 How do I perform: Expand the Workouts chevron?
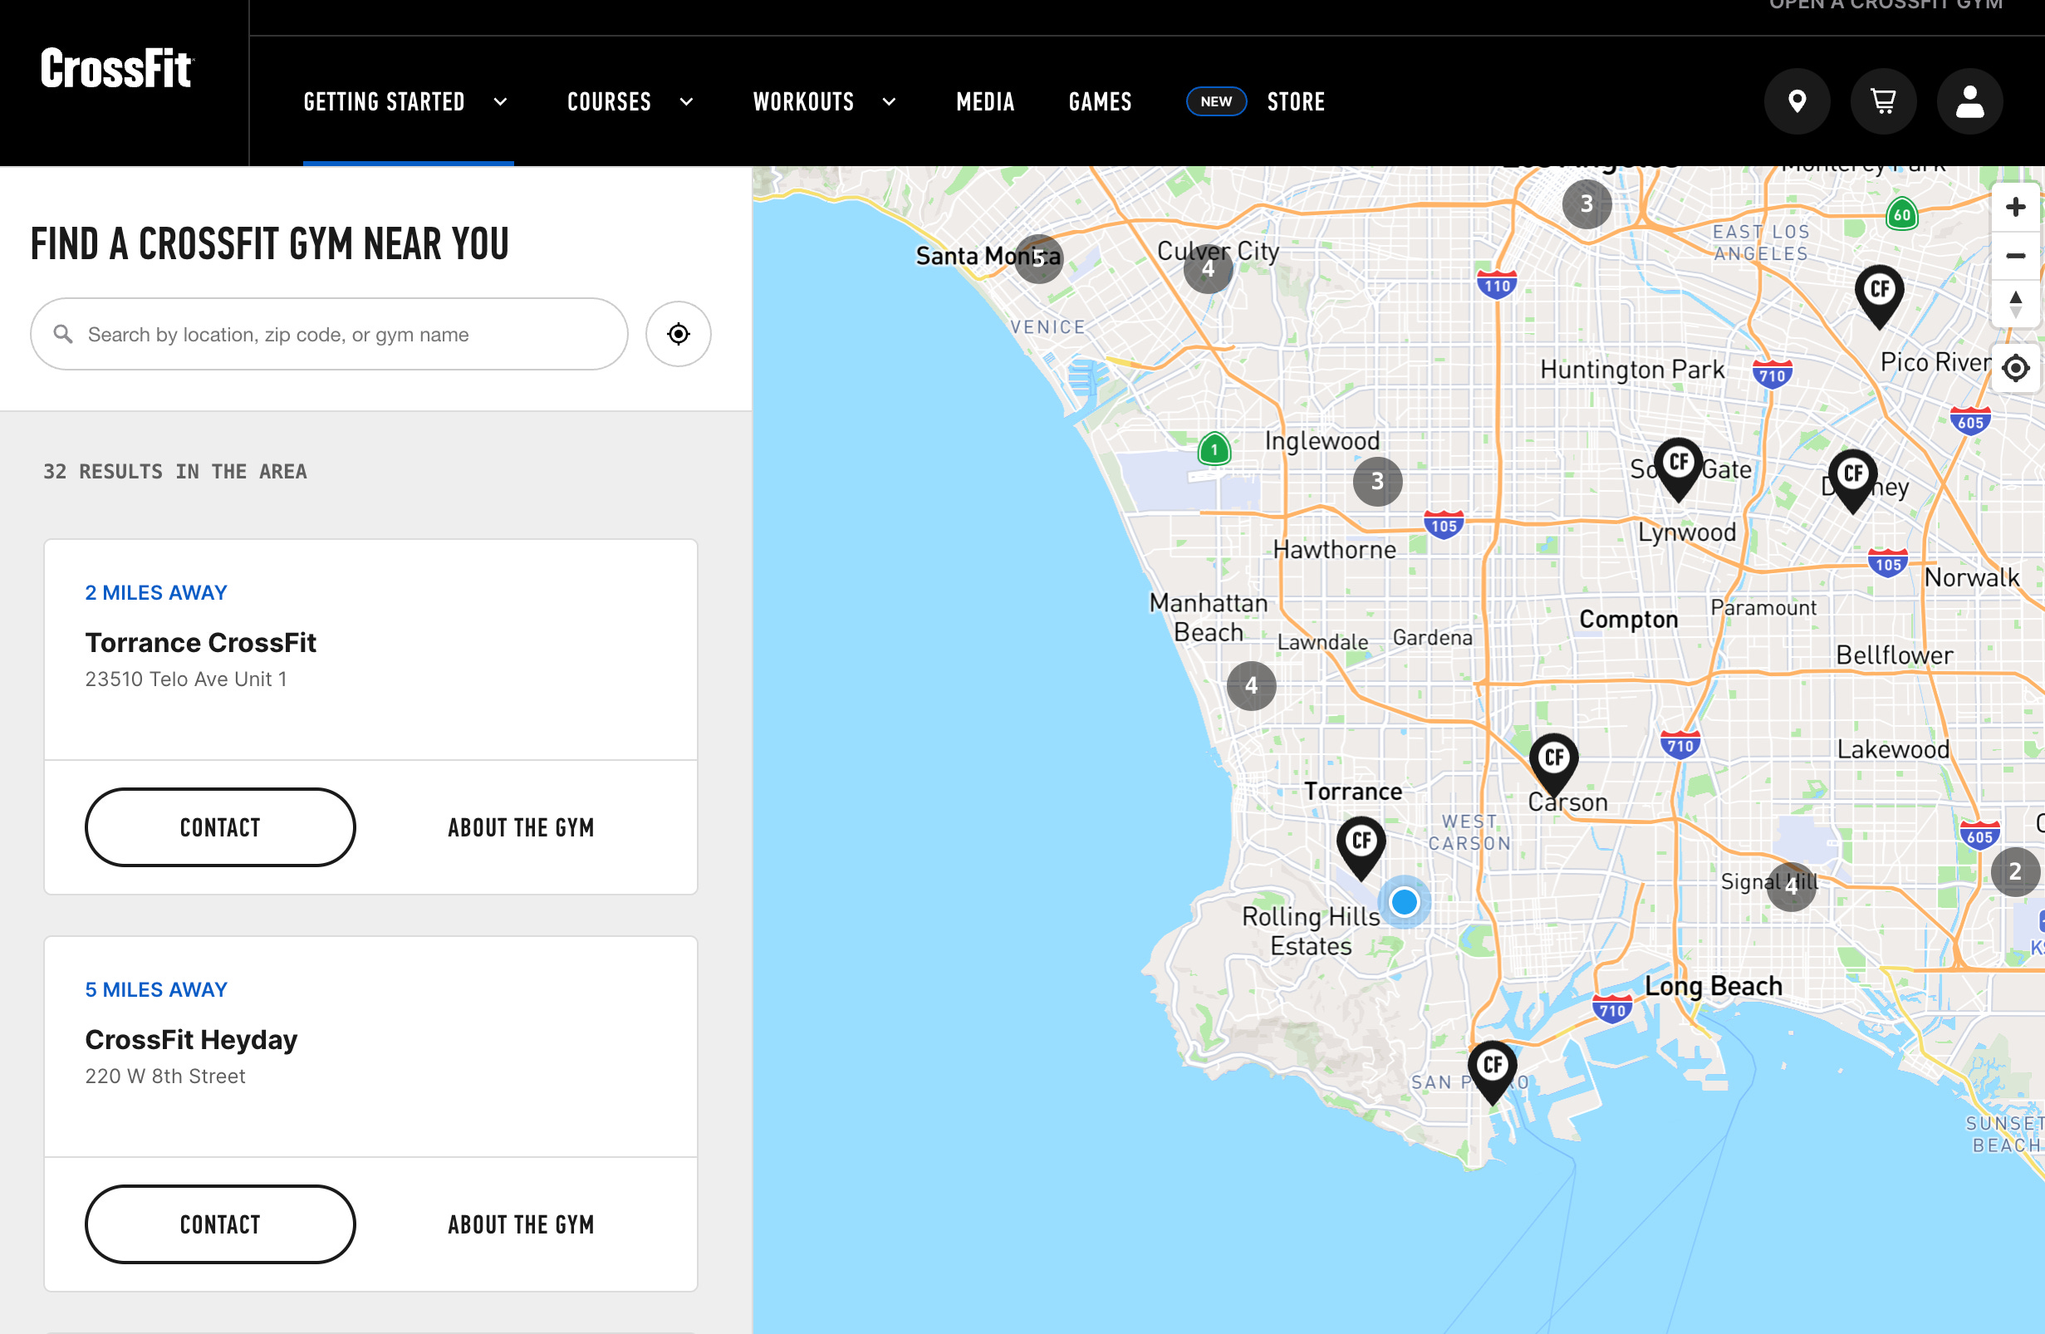pos(890,101)
